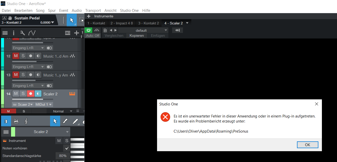Click the orange keyboard icon on Scaler 2 track
Screen dimensions: 337x162
pyautogui.click(x=72, y=94)
